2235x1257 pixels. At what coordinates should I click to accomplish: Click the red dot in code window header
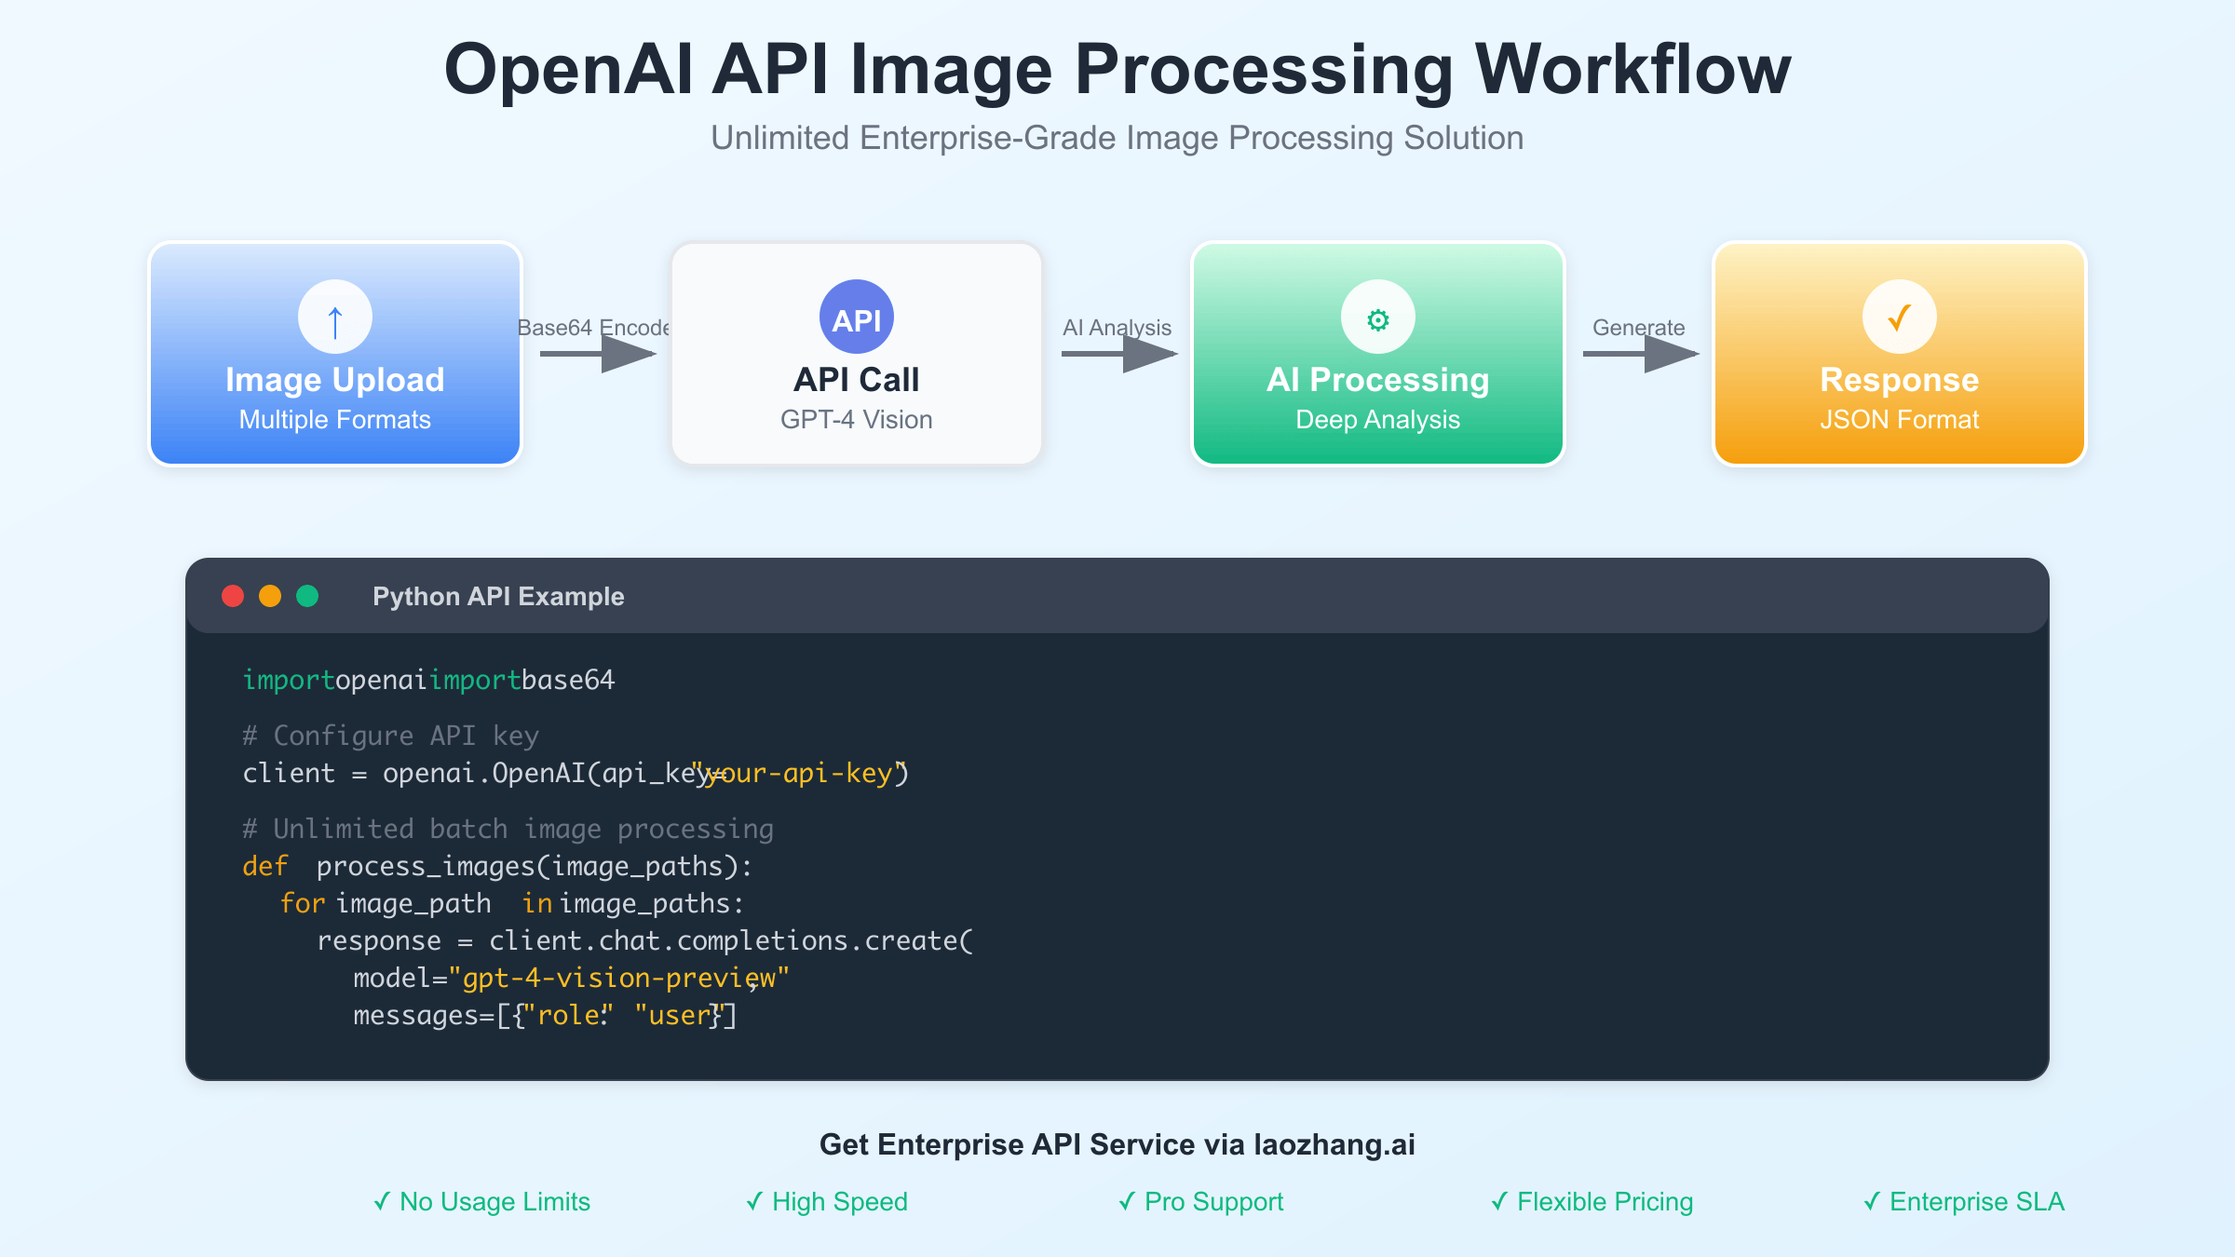[x=233, y=596]
